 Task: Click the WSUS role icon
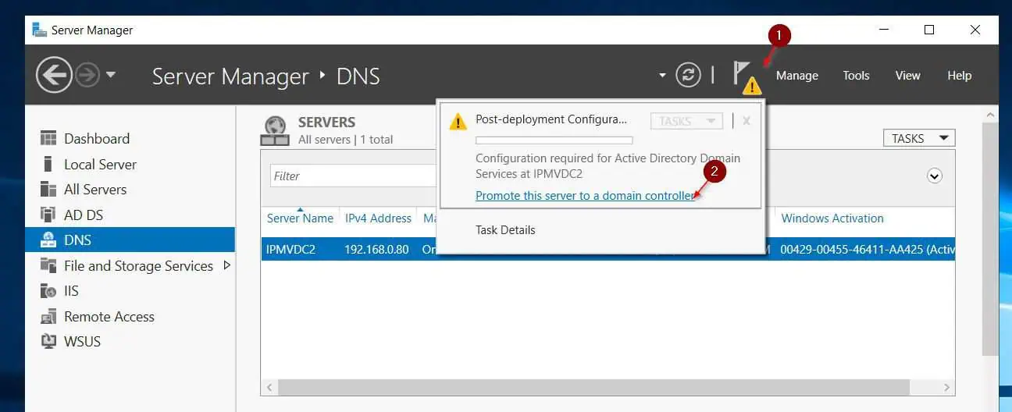click(48, 342)
